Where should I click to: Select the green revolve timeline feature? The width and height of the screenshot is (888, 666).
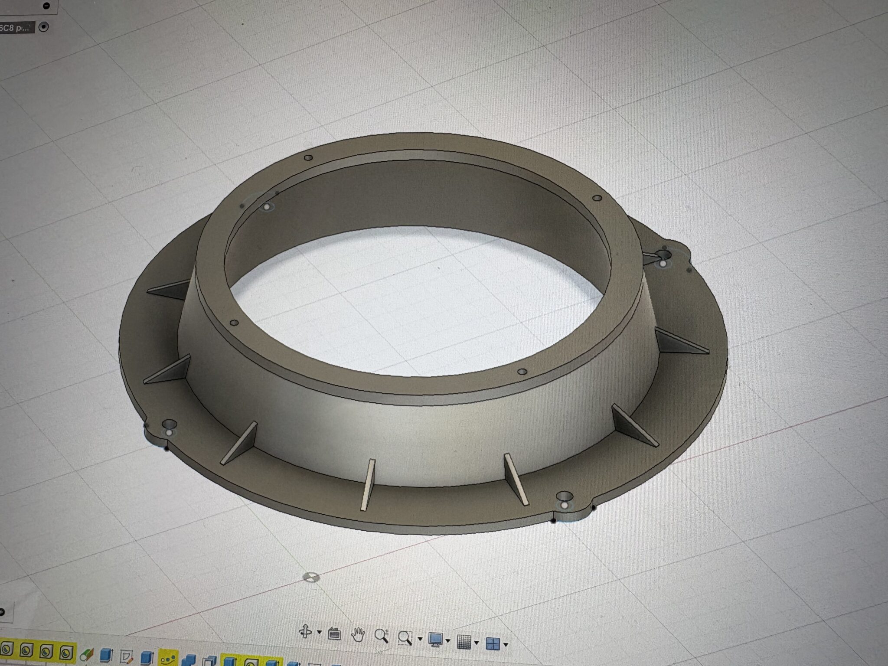[87, 655]
